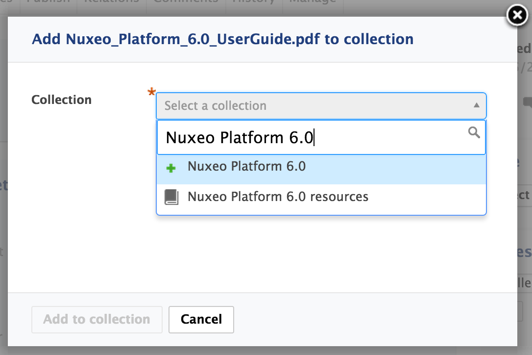Click the Collection field label
Image resolution: width=532 pixels, height=355 pixels.
coord(61,100)
